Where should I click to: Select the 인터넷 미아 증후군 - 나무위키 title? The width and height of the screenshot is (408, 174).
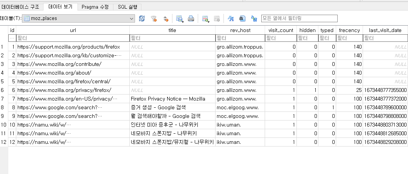172,125
